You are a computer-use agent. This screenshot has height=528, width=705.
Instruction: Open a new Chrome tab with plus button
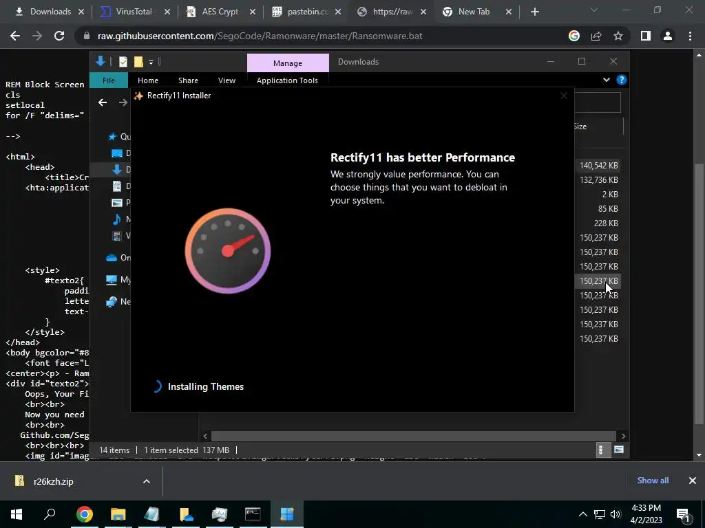point(534,12)
